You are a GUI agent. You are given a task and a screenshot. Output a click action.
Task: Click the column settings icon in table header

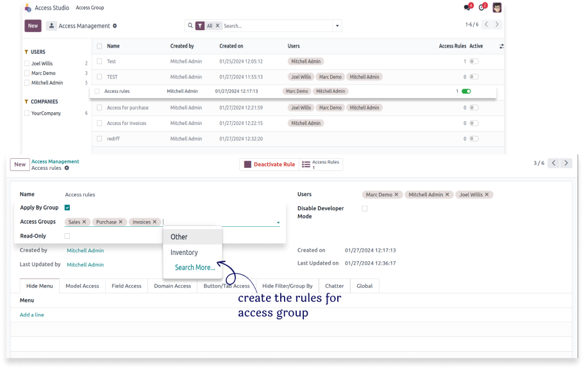click(501, 46)
